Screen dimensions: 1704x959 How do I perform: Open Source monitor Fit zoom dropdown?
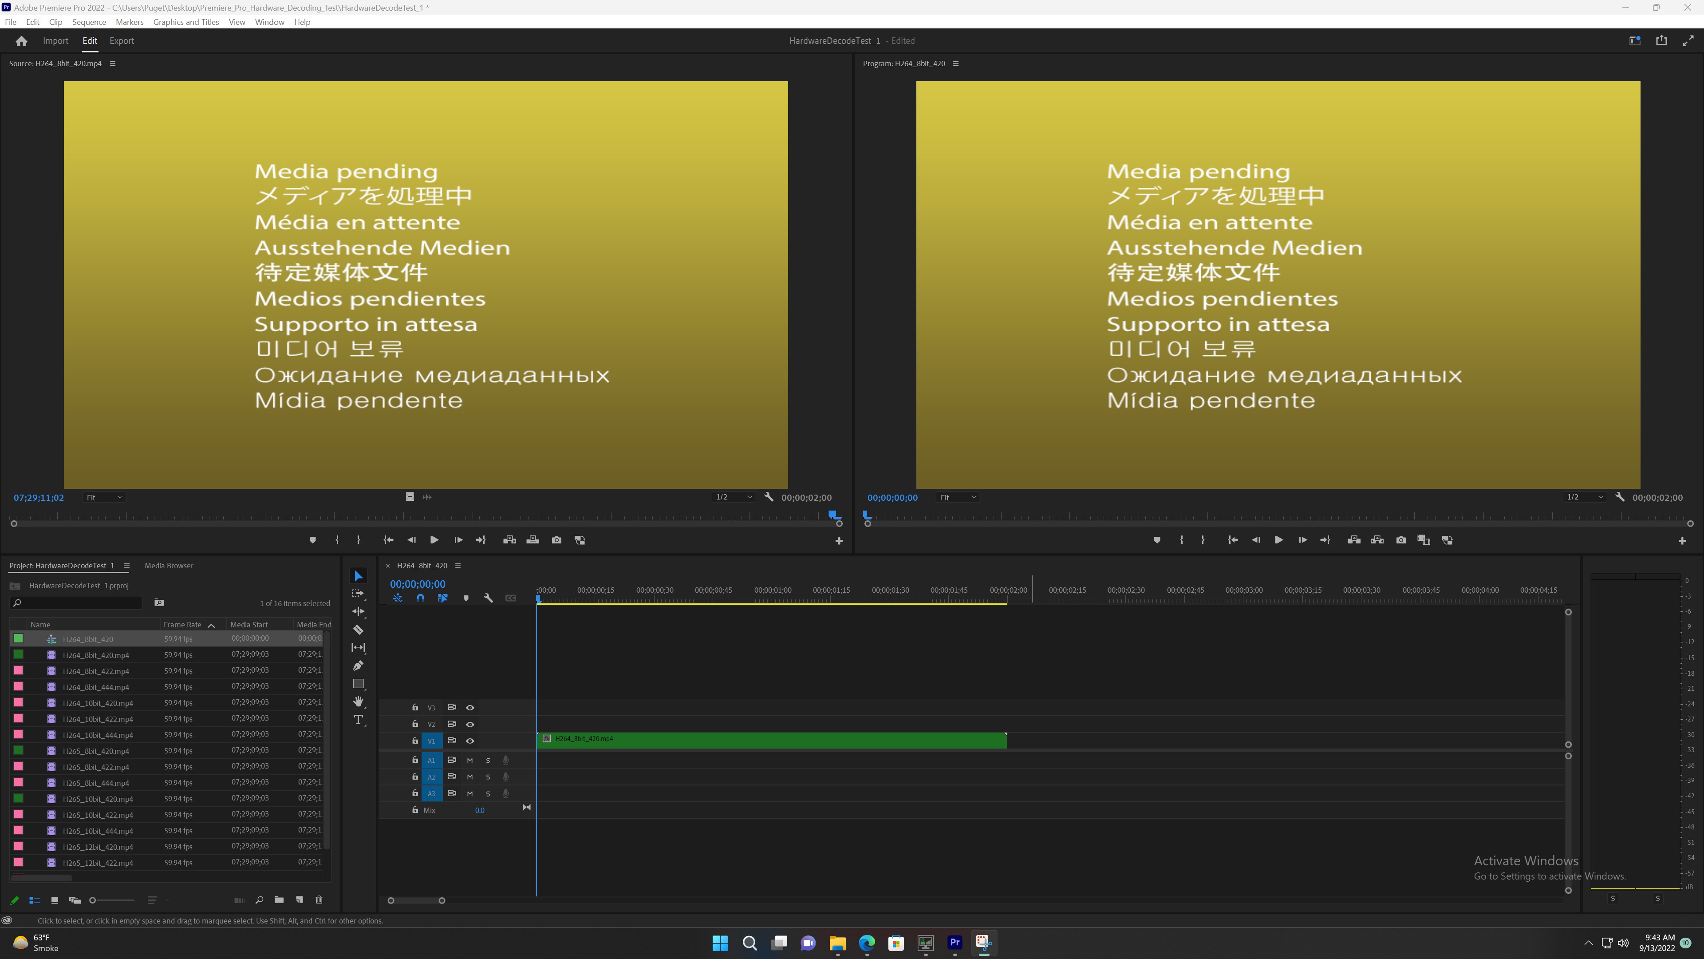pyautogui.click(x=104, y=497)
